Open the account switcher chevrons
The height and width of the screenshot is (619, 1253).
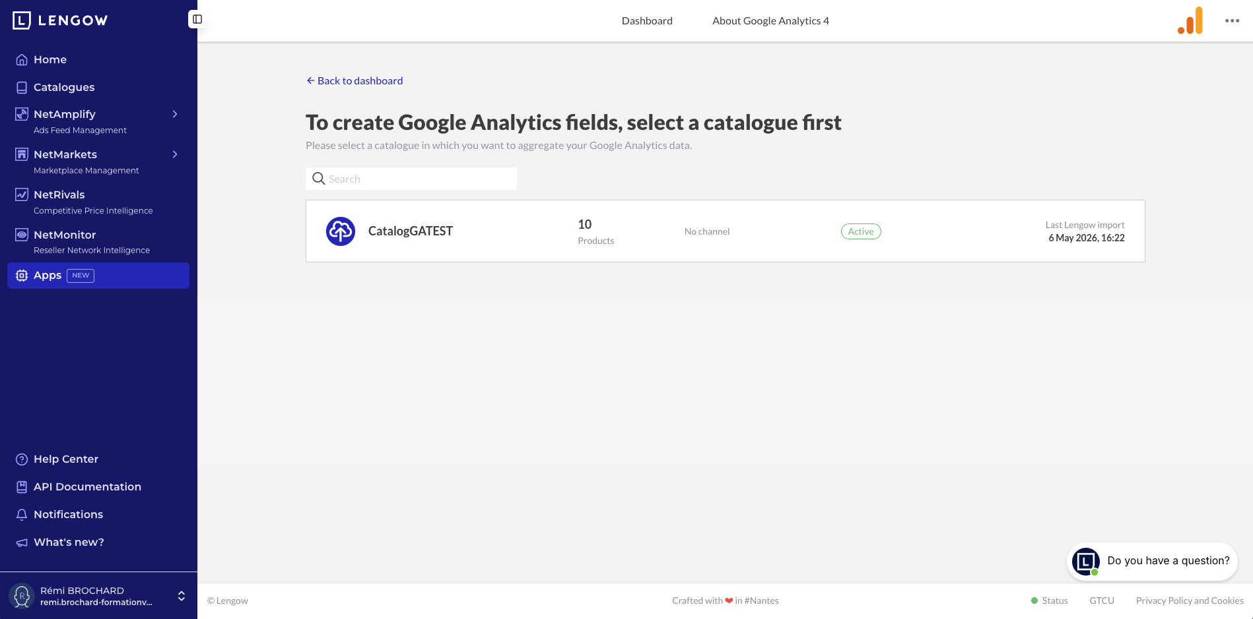tap(182, 596)
